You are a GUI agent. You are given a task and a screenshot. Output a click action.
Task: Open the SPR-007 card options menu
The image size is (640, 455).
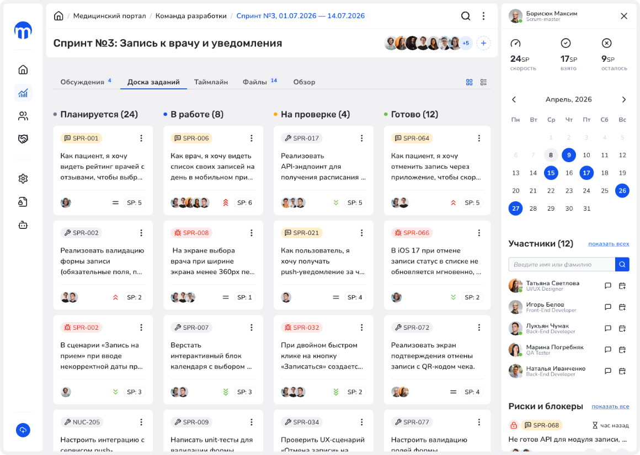pyautogui.click(x=252, y=327)
